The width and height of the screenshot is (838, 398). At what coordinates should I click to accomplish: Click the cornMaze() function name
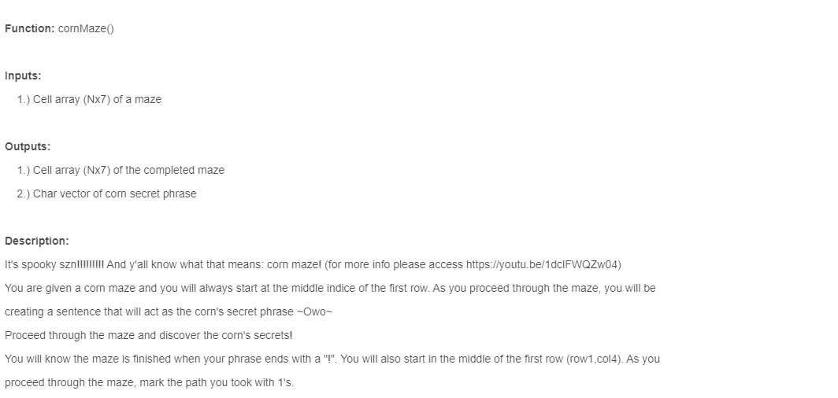click(x=86, y=29)
